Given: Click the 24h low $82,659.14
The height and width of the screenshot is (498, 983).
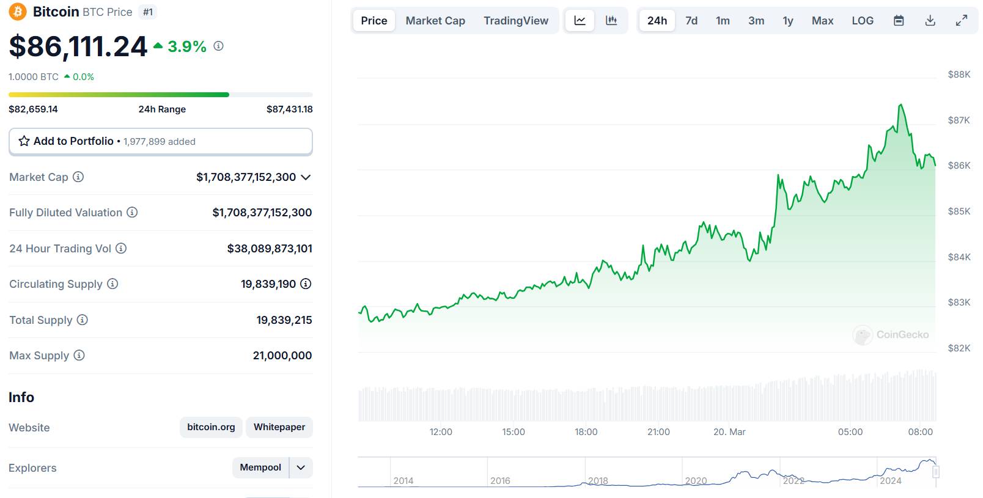Looking at the screenshot, I should pyautogui.click(x=33, y=109).
